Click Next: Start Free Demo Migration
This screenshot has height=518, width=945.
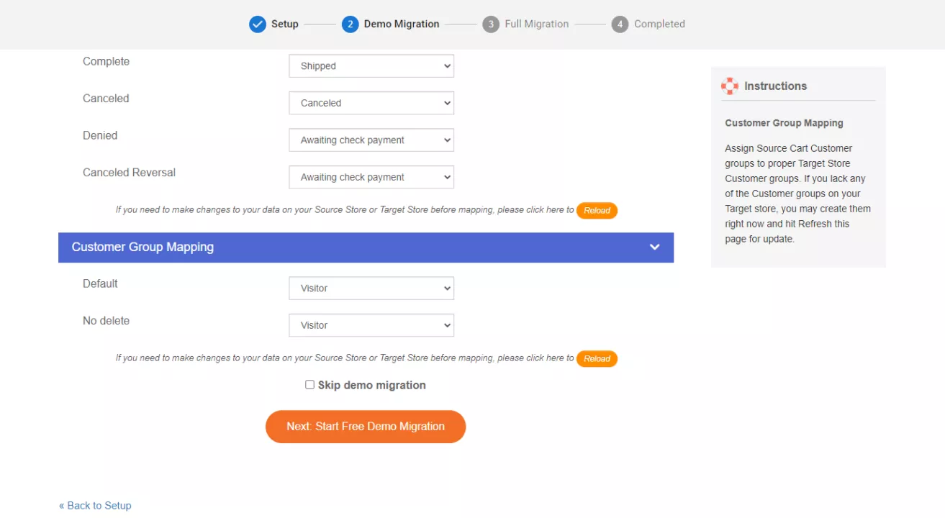coord(366,426)
